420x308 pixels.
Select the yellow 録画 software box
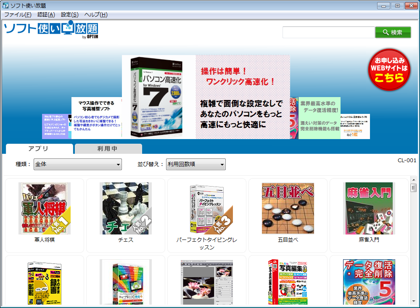pyautogui.click(x=45, y=283)
